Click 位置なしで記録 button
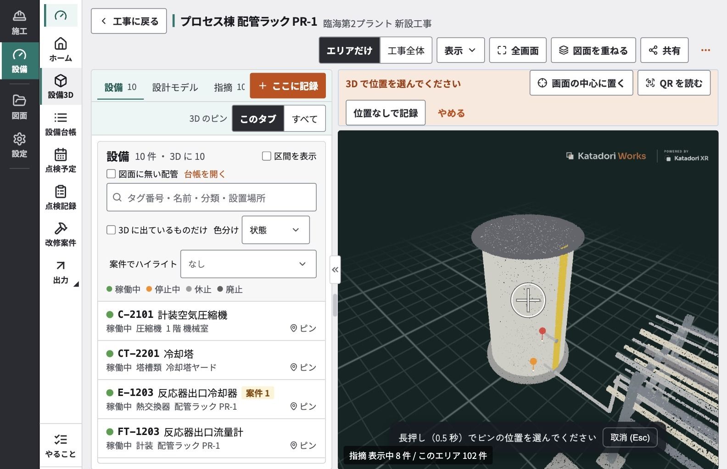The width and height of the screenshot is (727, 469). (x=386, y=113)
